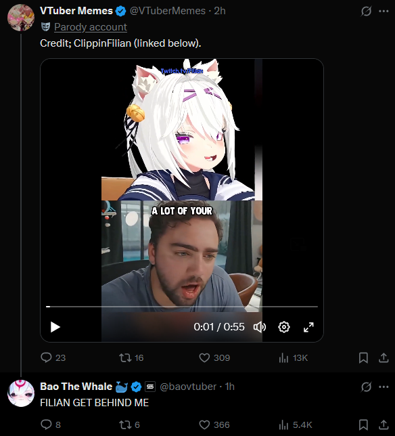The width and height of the screenshot is (395, 436).
Task: Open Grok action on VTuber Memes tweet
Action: 366,11
